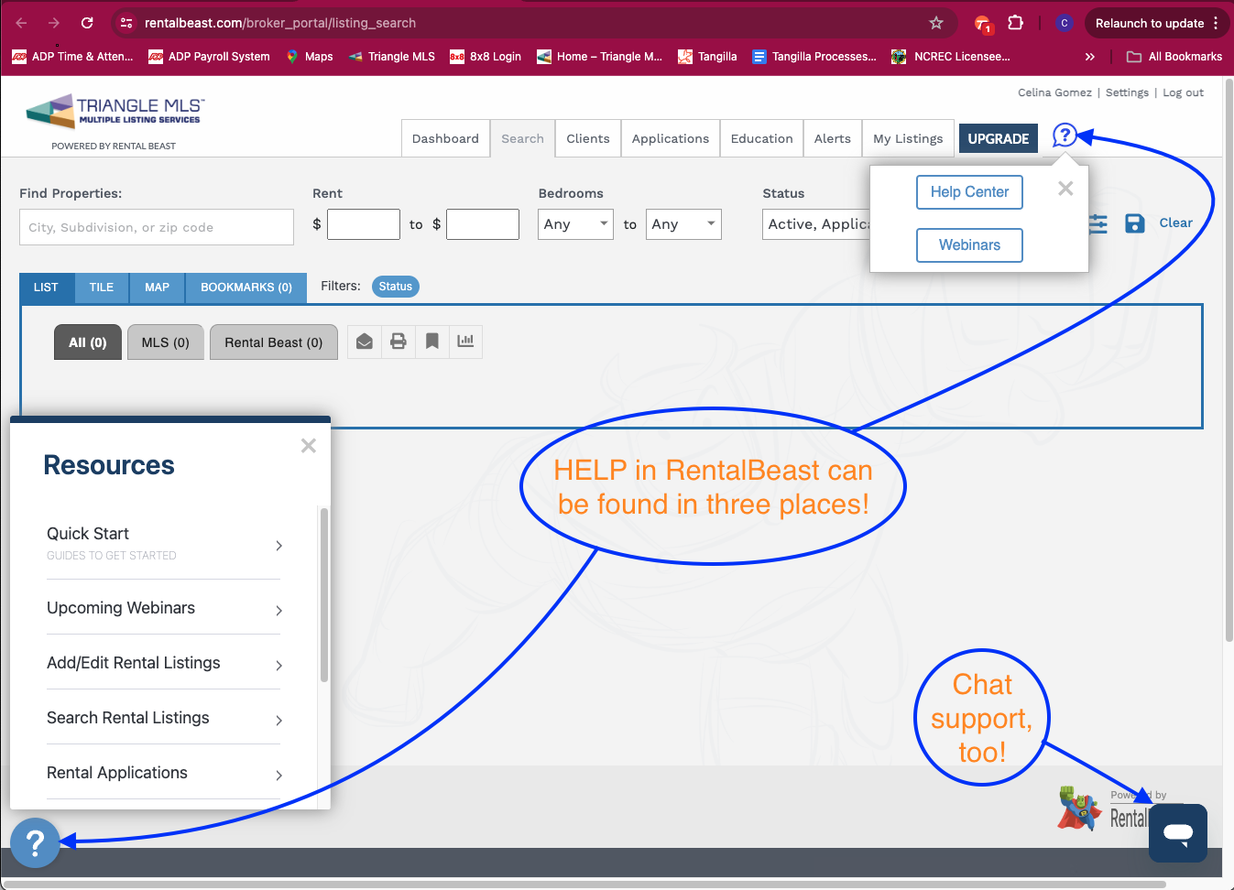Click the minimum rent input field
The image size is (1234, 890).
[x=364, y=224]
